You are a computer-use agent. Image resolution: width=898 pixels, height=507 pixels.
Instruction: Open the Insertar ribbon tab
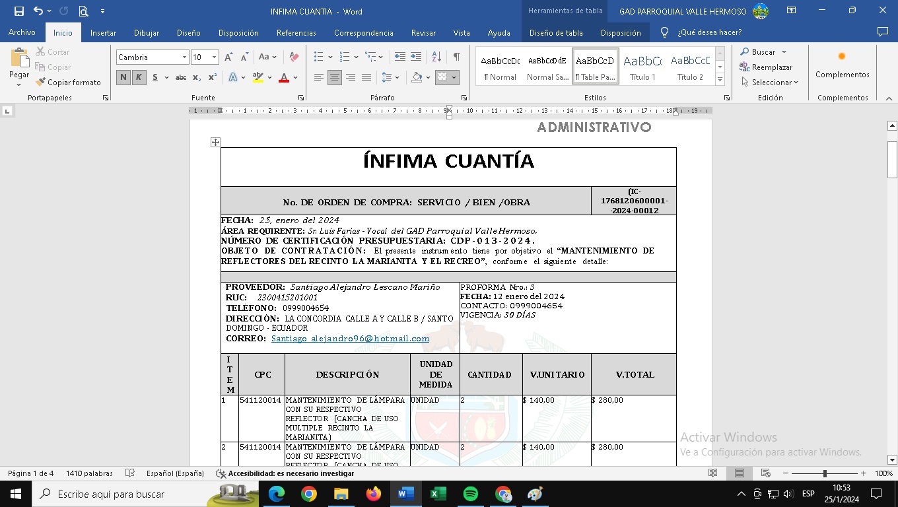click(103, 32)
